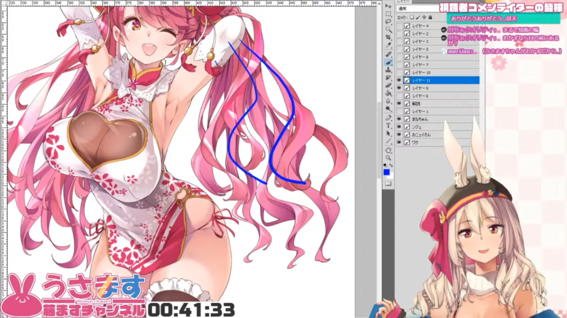Screen dimensions: 567x318
Task: Select the History Brush tool
Action: [388, 77]
